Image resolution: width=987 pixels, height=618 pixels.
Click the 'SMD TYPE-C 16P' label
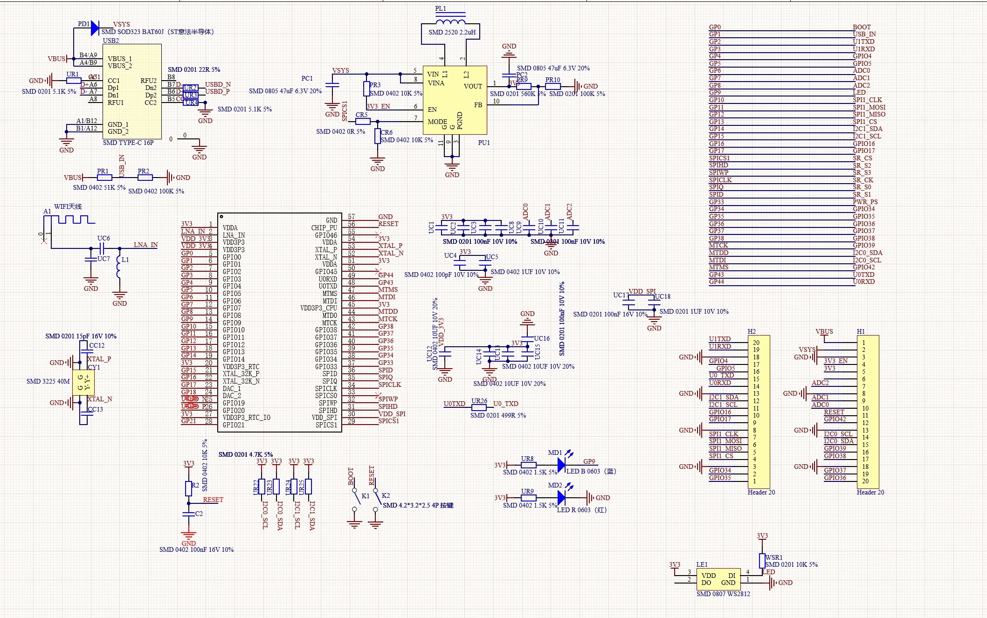[x=128, y=143]
